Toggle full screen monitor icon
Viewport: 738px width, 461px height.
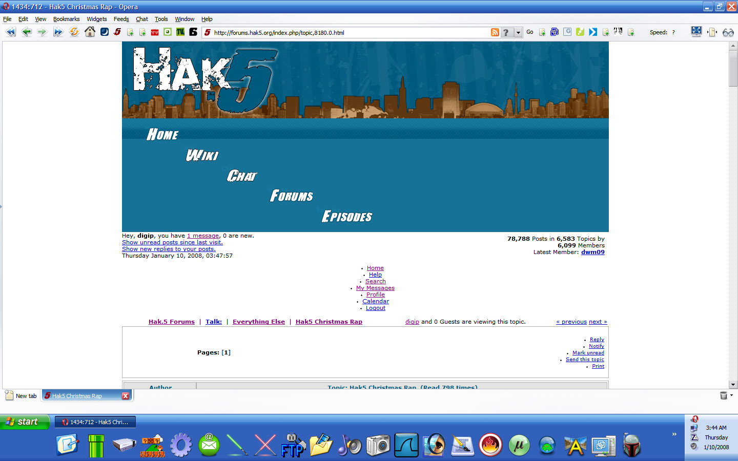point(696,32)
